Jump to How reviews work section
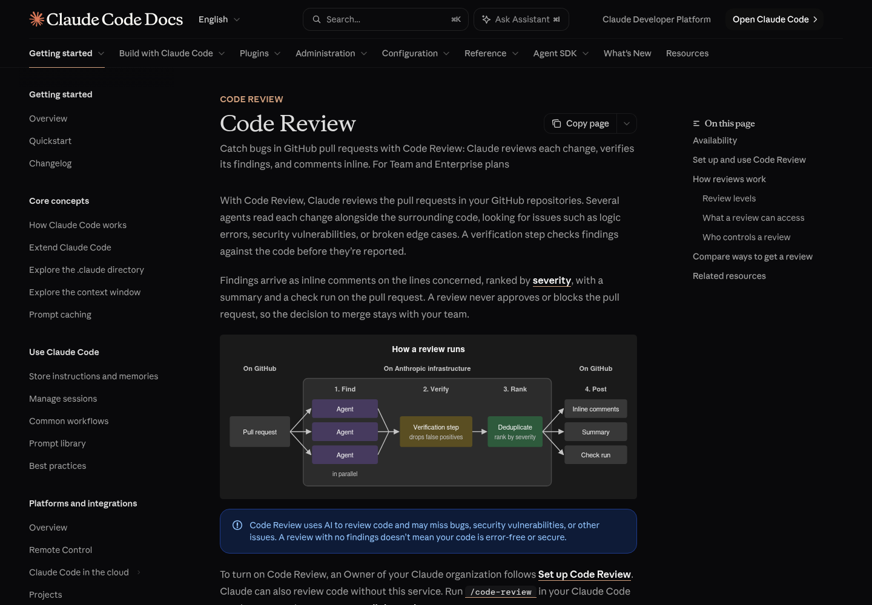The height and width of the screenshot is (605, 872). click(729, 179)
